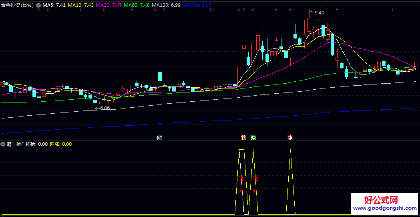Image resolution: width=420 pixels, height=217 pixels.
Task: Select the 霸王枪F indicator name
Action: tap(15, 144)
